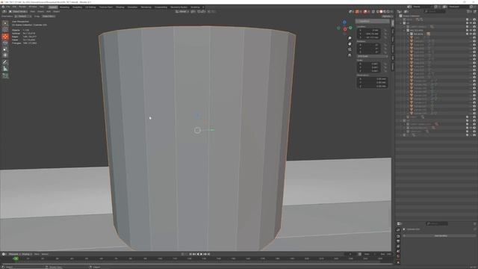
Task: Open World properties tab
Action: [x=398, y=256]
